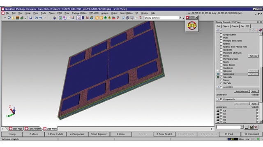263x147 pixels.
Task: Click the DRC disabled indicator icon
Action: click(x=192, y=25)
